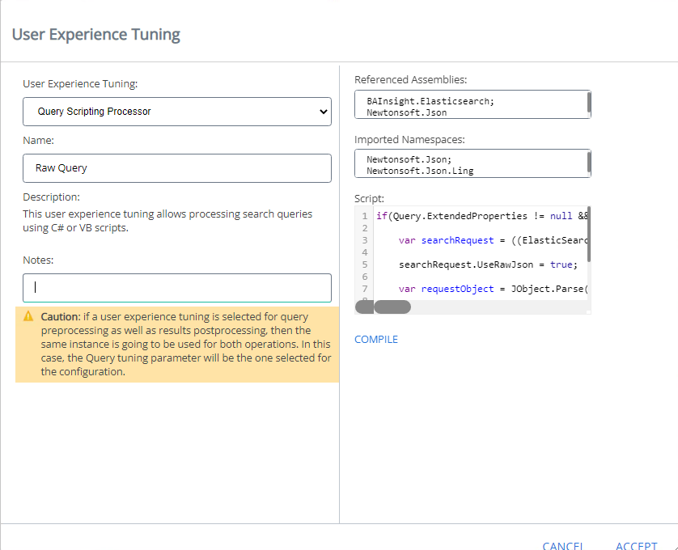Click the BAInsight.Elasticsearch; assembly text
The height and width of the screenshot is (550, 678).
coord(430,101)
